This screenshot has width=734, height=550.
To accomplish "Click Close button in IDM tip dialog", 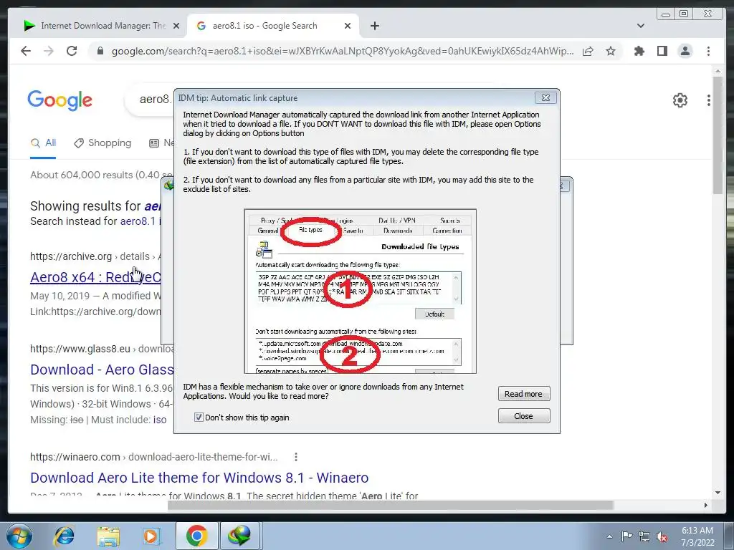I will click(x=523, y=416).
